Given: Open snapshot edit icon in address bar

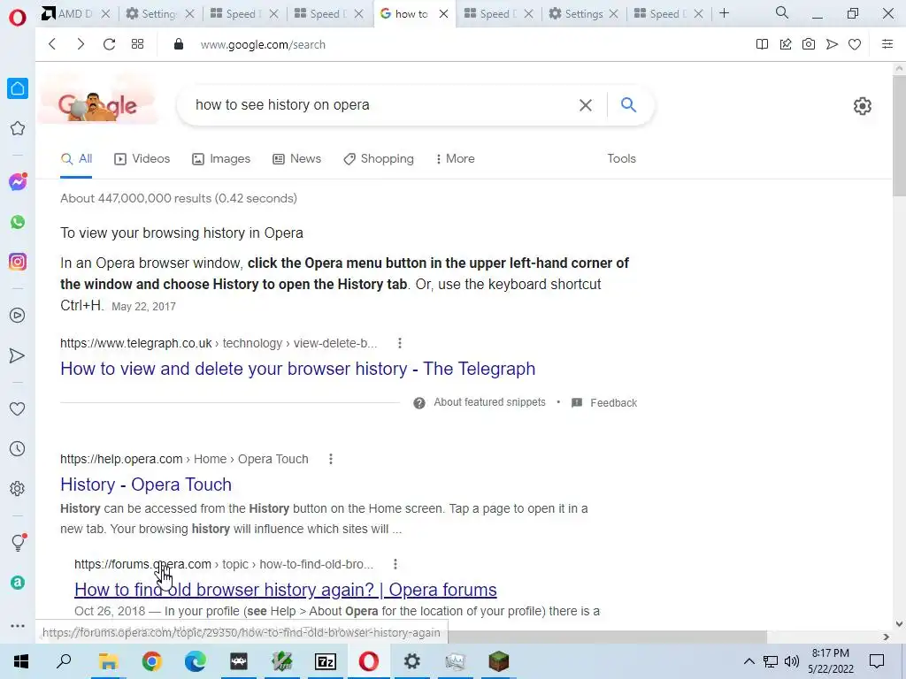Looking at the screenshot, I should [786, 44].
